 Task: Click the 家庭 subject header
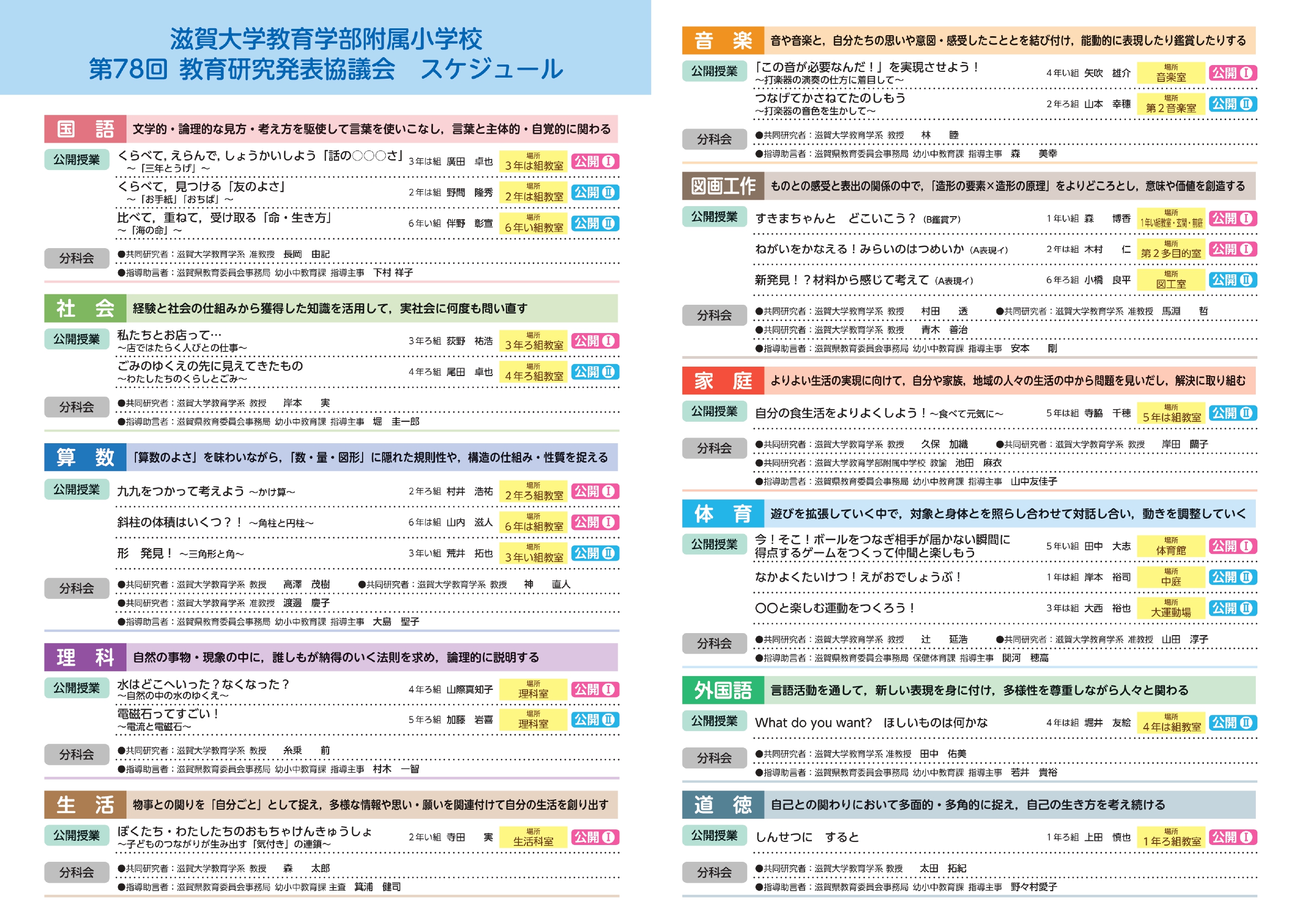[x=723, y=381]
